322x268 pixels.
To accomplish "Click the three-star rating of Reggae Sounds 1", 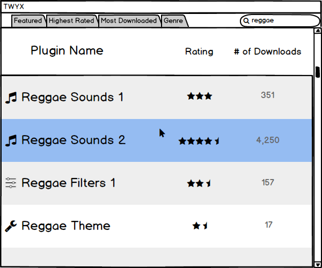I will tap(200, 96).
